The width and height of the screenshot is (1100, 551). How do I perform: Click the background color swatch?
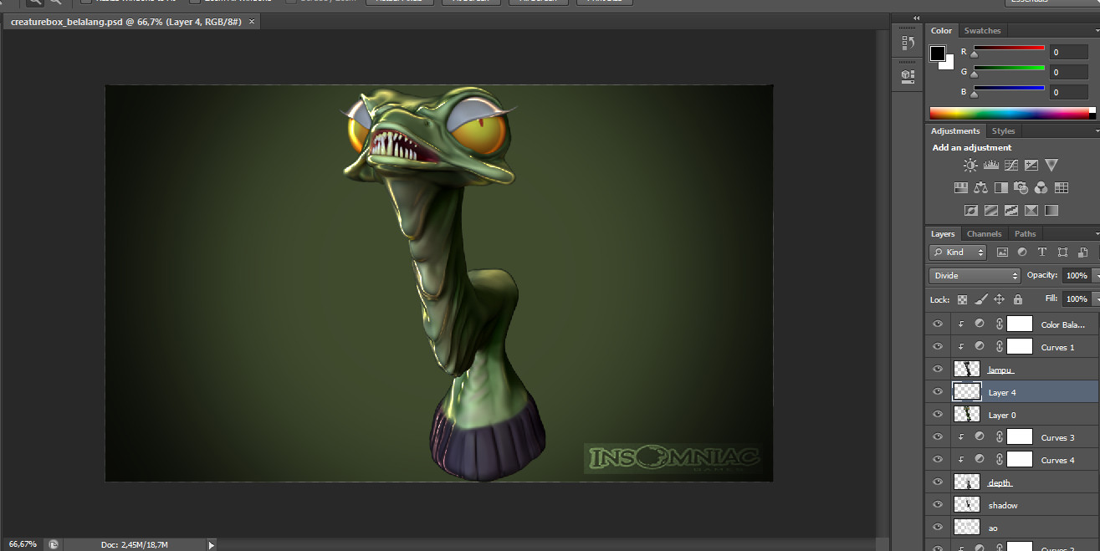[948, 64]
